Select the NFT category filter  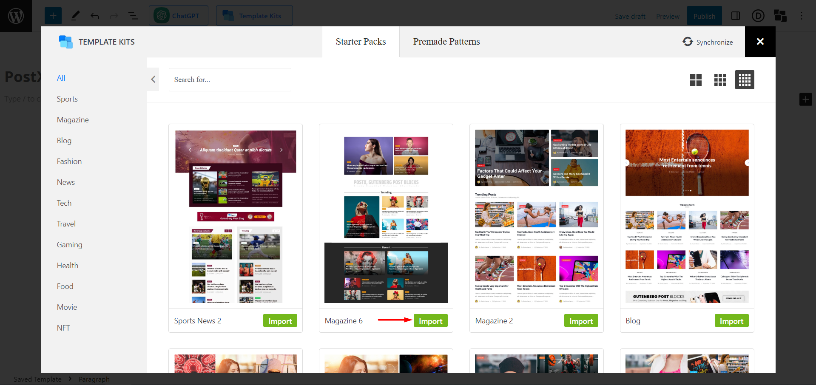[x=63, y=328]
